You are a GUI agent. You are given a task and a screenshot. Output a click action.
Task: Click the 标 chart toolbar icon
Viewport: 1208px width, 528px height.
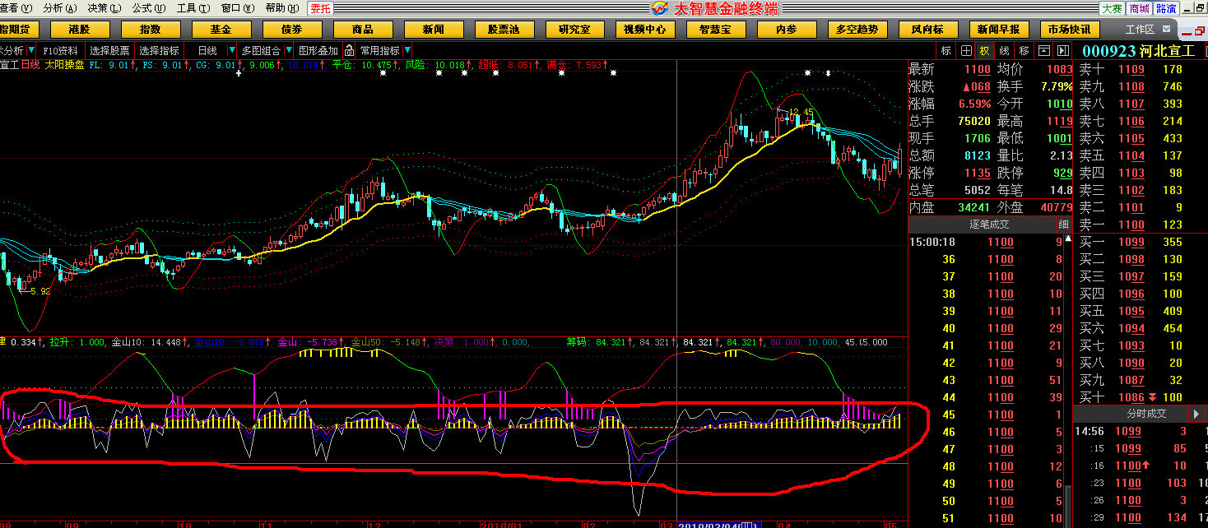pyautogui.click(x=946, y=50)
